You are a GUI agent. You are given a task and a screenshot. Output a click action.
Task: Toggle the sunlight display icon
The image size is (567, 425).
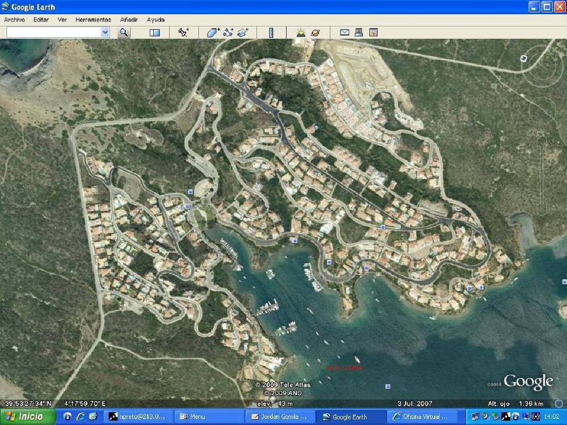tap(301, 33)
